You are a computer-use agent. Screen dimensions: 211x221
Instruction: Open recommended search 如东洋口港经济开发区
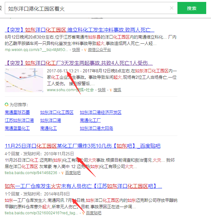[101, 112]
